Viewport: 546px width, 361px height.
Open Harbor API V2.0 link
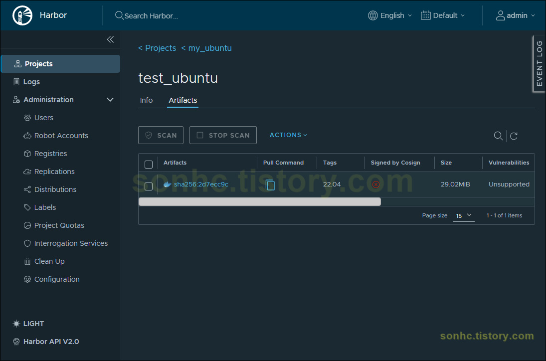click(x=51, y=342)
